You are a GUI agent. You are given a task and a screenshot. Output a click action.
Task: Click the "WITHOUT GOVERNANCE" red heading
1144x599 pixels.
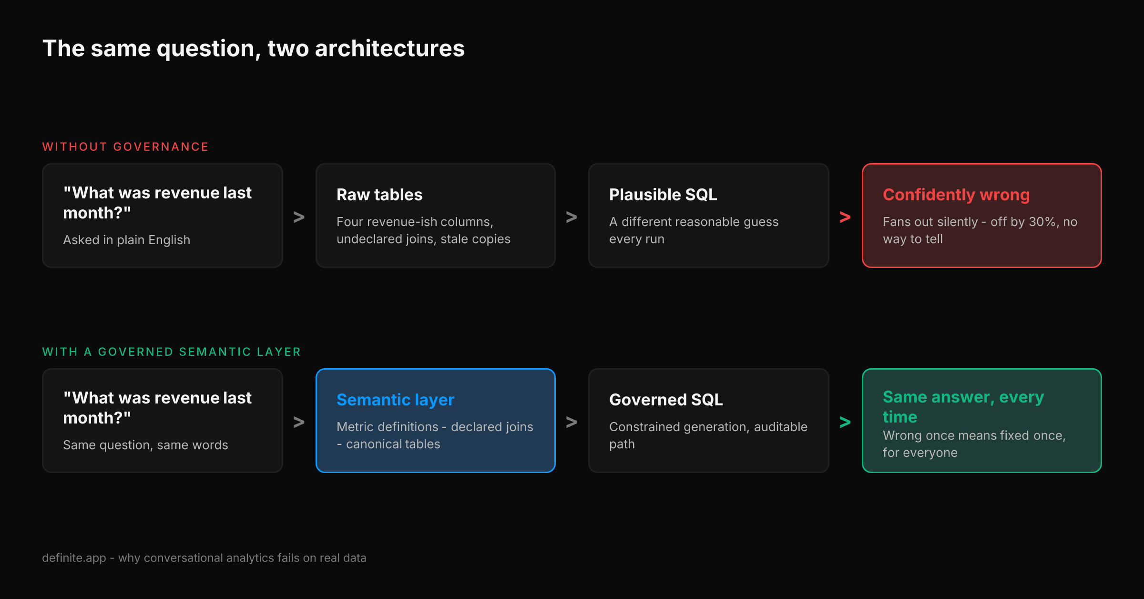pos(125,147)
